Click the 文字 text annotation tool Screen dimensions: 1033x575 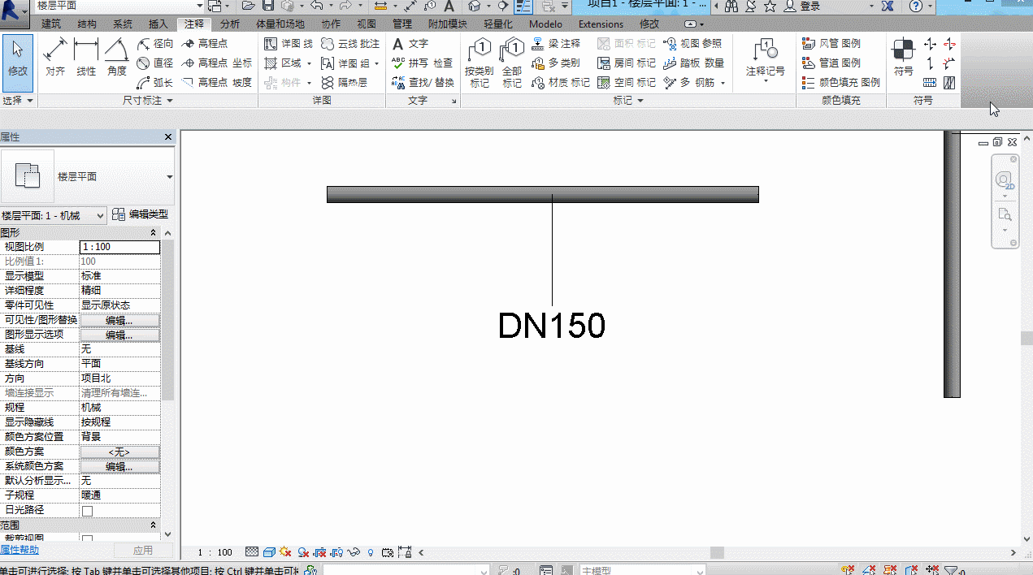pos(410,43)
